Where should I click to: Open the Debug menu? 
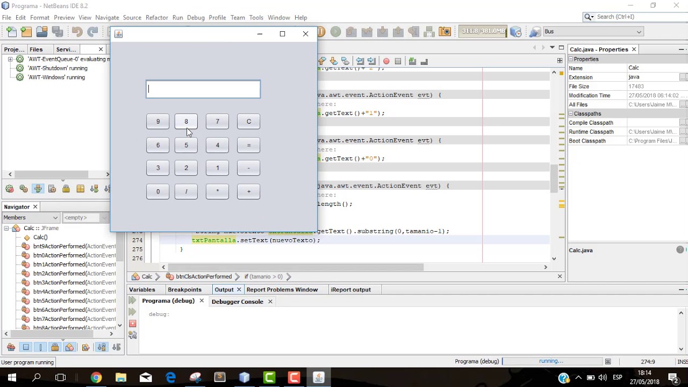tap(196, 18)
